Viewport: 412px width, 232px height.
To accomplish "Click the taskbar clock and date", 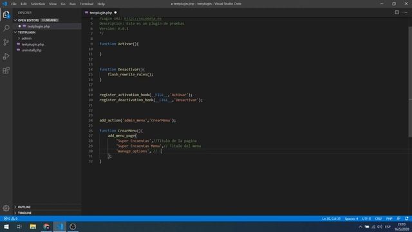I will click(x=402, y=227).
